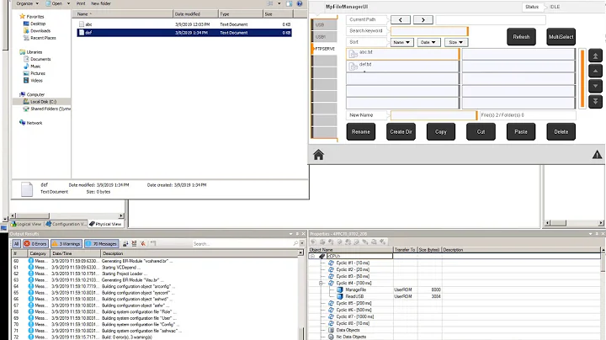
Task: Click the def.txt file icon in file manager
Action: [353, 66]
